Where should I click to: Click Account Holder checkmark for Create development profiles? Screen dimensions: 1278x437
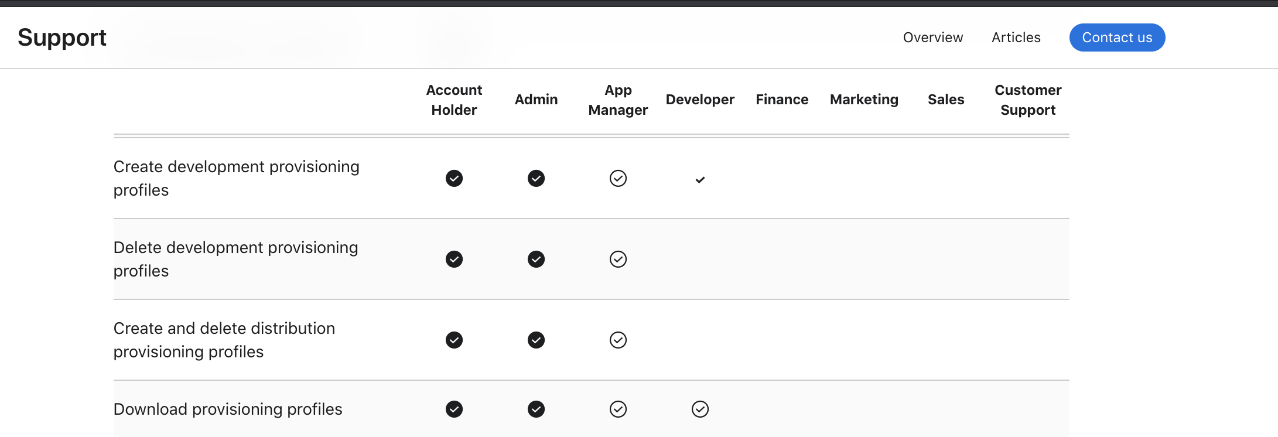tap(454, 178)
